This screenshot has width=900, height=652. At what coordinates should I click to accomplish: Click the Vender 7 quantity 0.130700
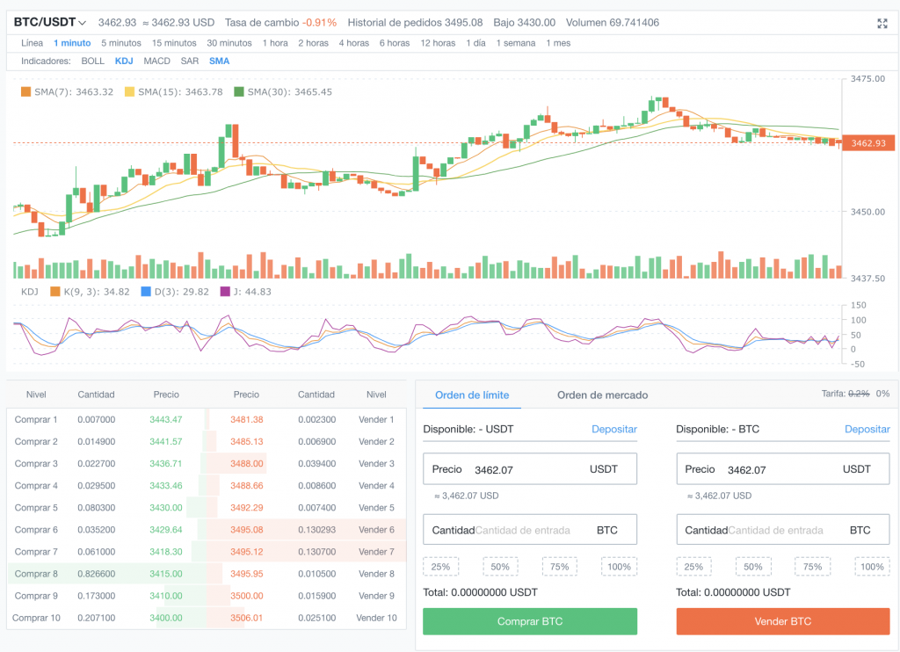(316, 552)
